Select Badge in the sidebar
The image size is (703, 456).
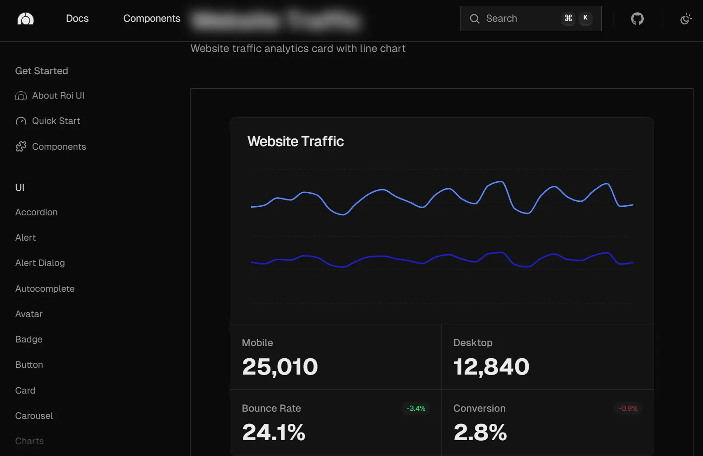[28, 339]
